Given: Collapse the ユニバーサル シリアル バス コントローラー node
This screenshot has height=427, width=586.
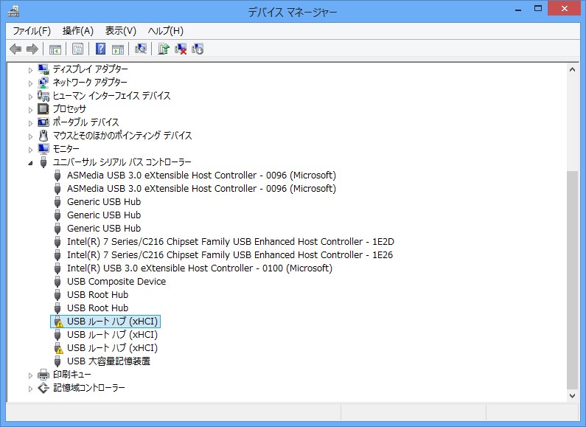Looking at the screenshot, I should [x=30, y=162].
